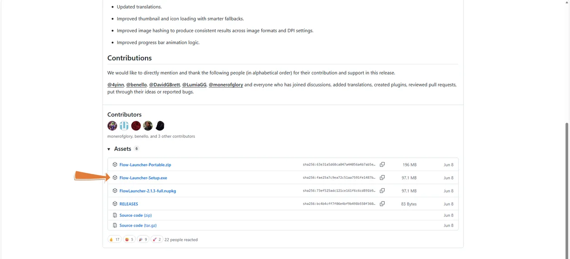Viewport: 570px width, 259px height.
Task: Download FlowLauncher-2.1.3-full.nupkg
Action: [148, 191]
